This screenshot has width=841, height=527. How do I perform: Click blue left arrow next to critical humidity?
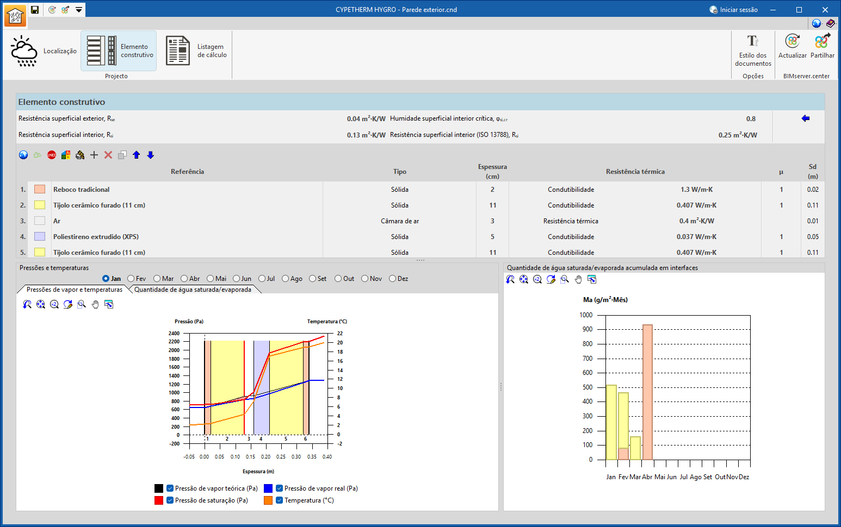[806, 118]
